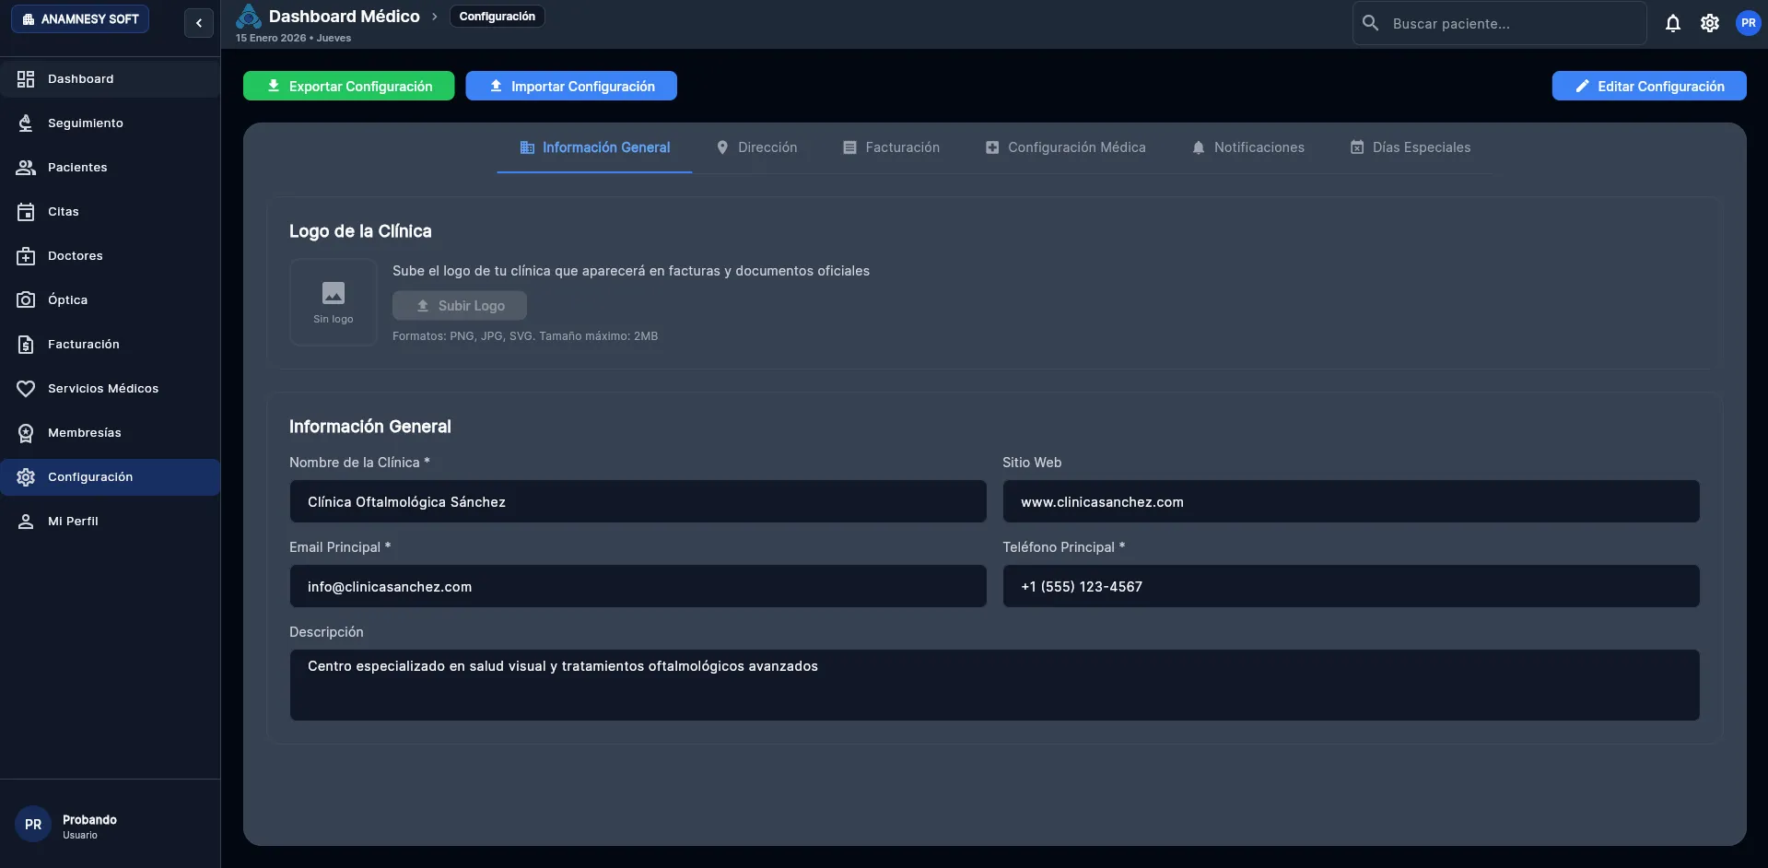Open Servicios Médicos section
This screenshot has width=1768, height=868.
point(110,389)
